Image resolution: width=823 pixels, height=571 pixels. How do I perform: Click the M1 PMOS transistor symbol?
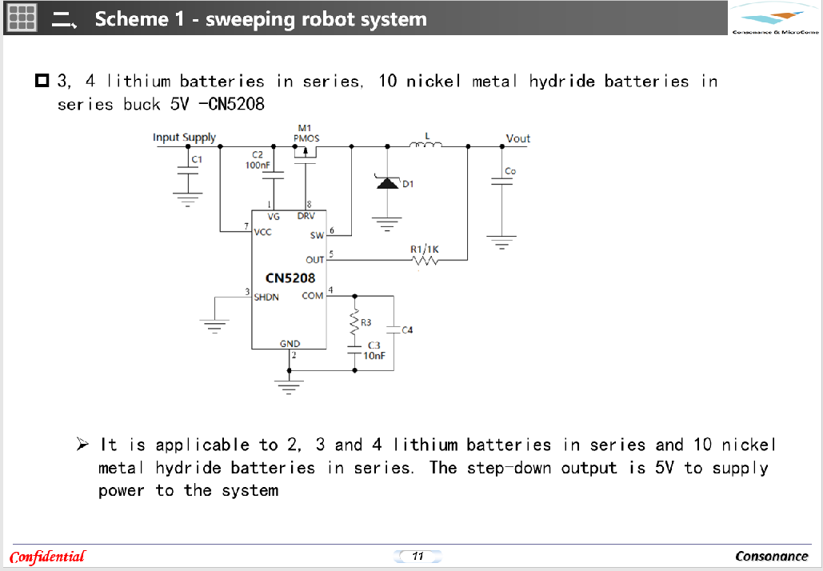306,155
